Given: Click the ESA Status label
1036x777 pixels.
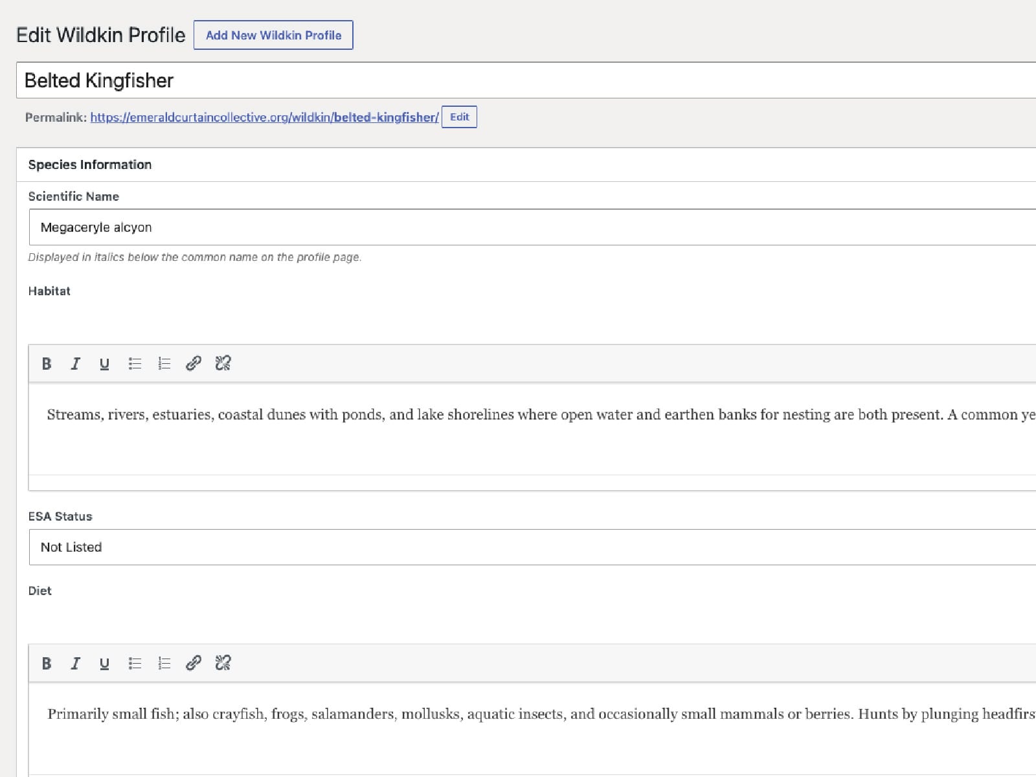Looking at the screenshot, I should [60, 516].
